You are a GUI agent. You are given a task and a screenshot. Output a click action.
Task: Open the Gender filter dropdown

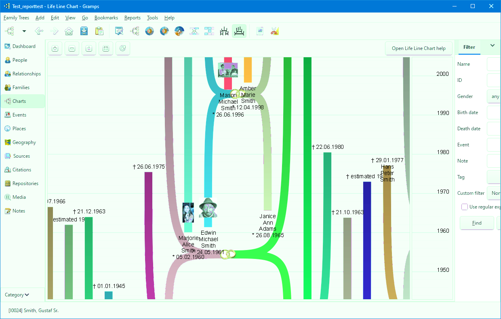[x=494, y=96]
